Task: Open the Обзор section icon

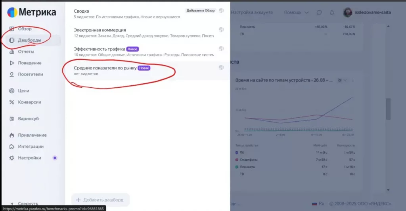Action: 11,29
